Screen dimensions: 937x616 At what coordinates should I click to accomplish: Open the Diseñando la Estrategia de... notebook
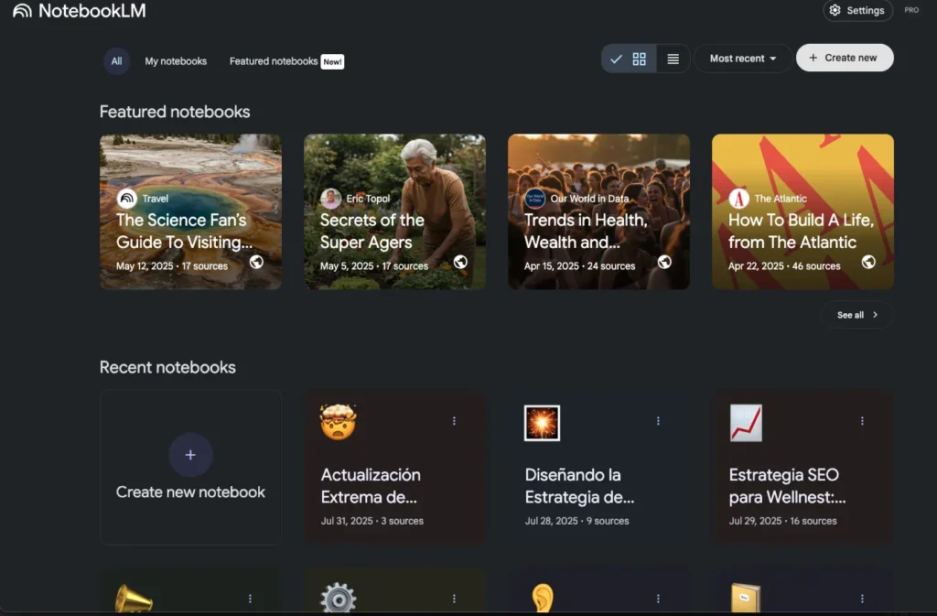tap(598, 467)
